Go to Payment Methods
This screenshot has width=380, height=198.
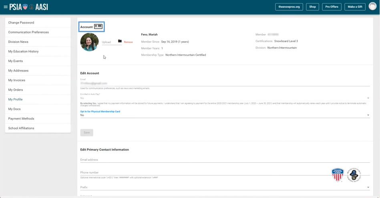pos(21,119)
